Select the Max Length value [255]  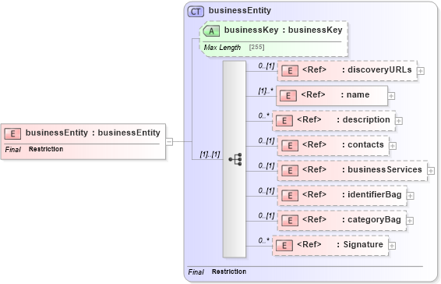256,47
